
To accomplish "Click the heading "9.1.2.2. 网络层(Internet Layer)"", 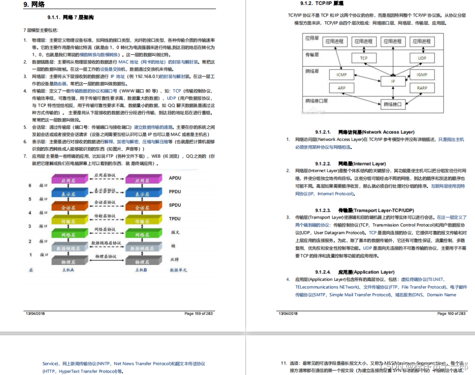I will point(351,164).
